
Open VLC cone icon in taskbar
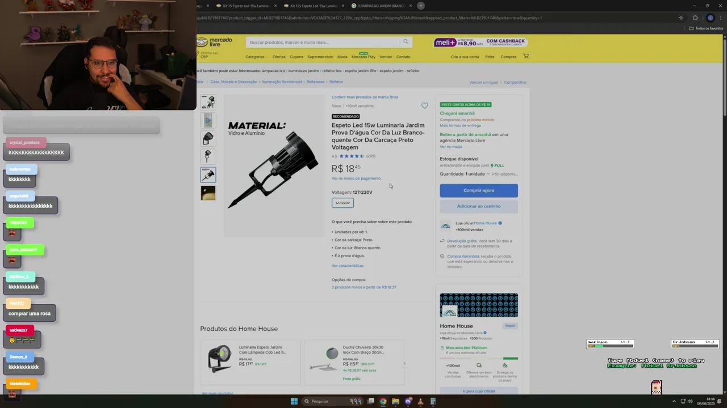coord(420,401)
